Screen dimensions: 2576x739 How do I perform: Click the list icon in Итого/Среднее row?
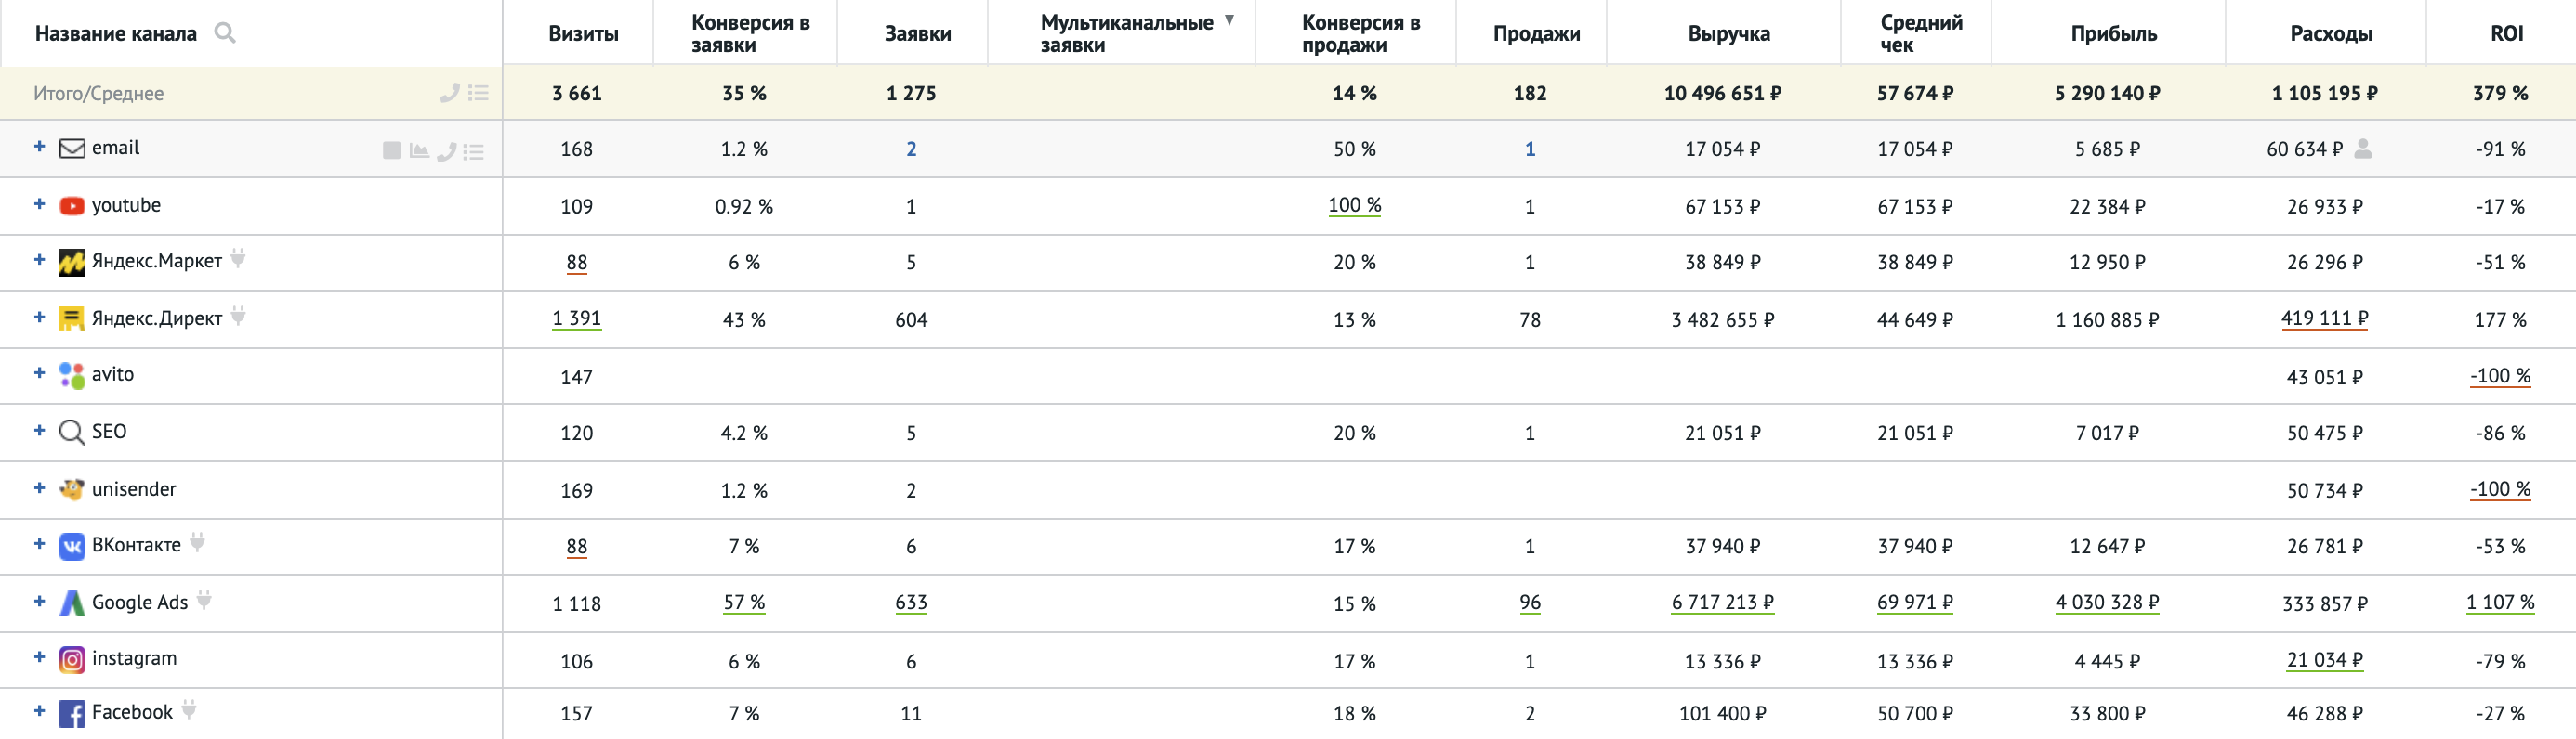[x=478, y=93]
